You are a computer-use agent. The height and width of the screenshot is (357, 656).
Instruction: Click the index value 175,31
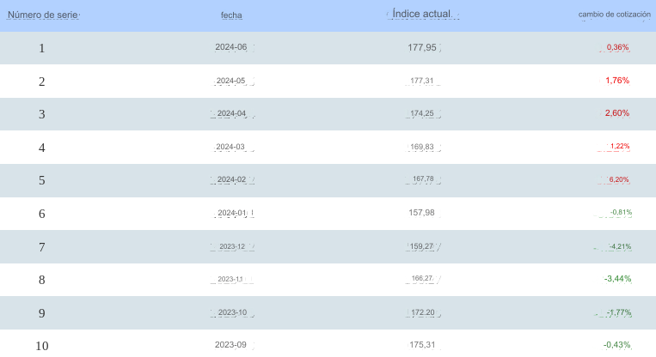[422, 345]
